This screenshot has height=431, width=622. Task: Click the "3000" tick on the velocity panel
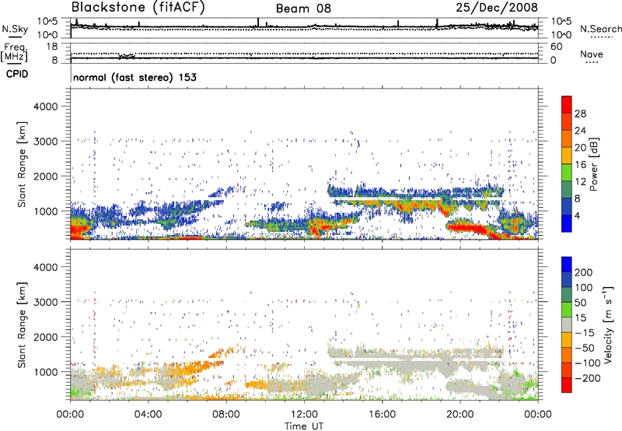click(x=46, y=302)
